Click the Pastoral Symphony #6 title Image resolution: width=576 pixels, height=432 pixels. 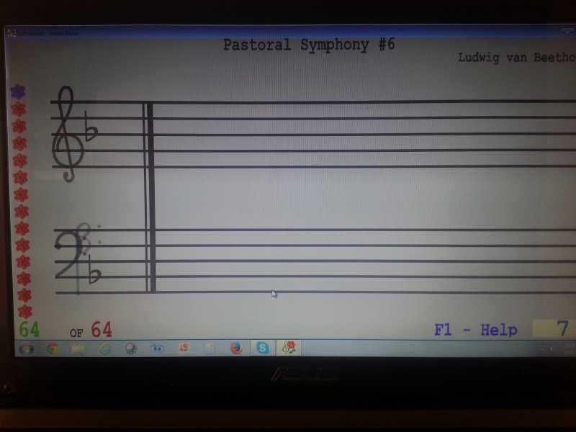coord(309,45)
